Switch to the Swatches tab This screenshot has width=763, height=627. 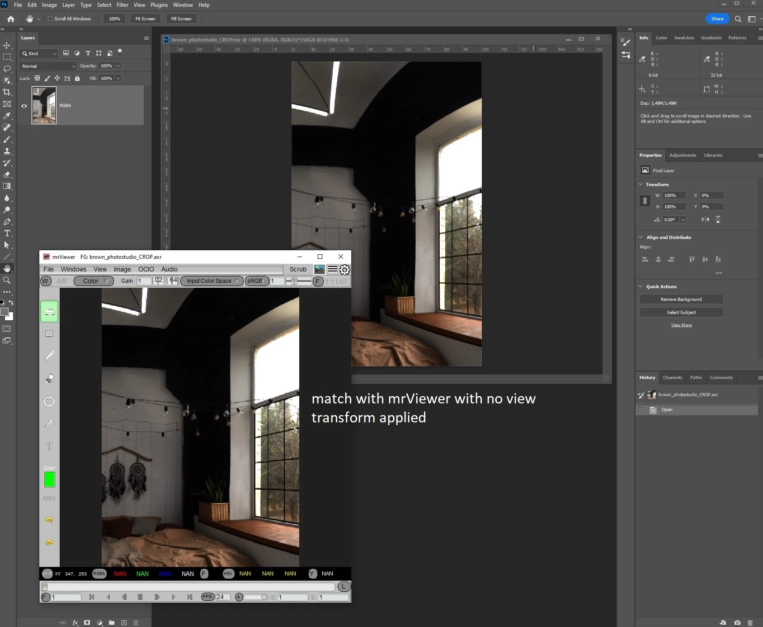[684, 38]
